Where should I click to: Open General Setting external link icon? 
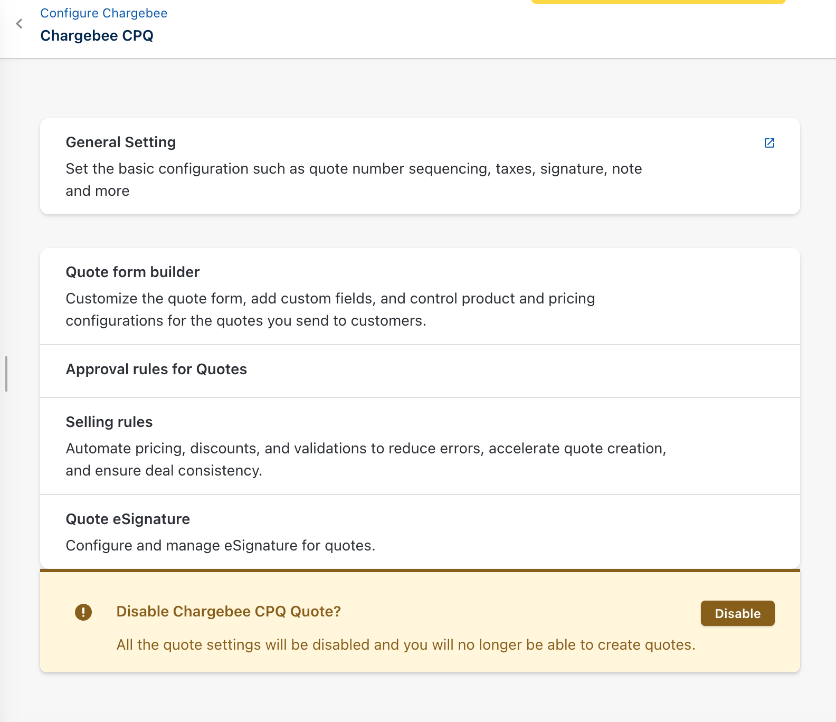pos(769,143)
